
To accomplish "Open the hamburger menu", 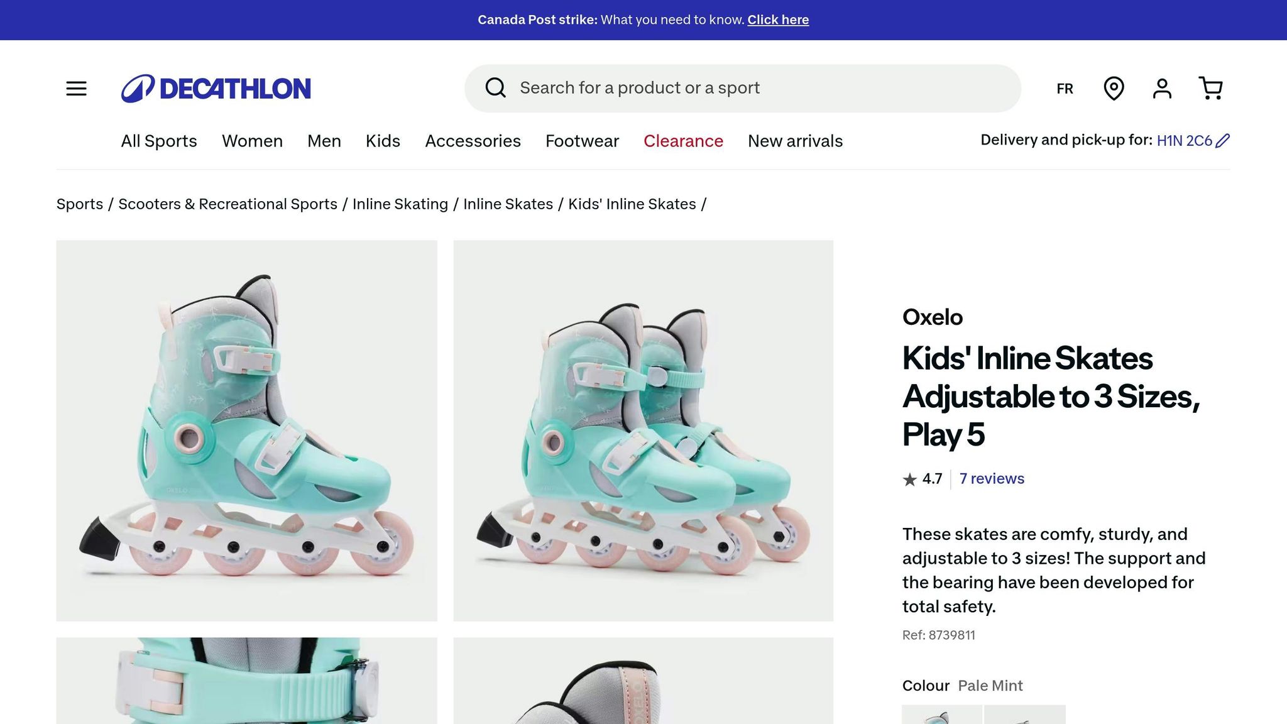I will coord(76,89).
